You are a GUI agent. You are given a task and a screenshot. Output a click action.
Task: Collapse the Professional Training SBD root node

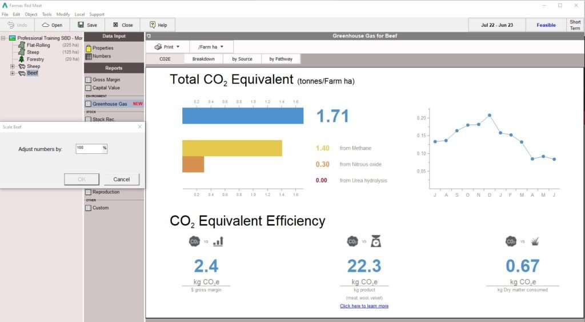pos(3,38)
